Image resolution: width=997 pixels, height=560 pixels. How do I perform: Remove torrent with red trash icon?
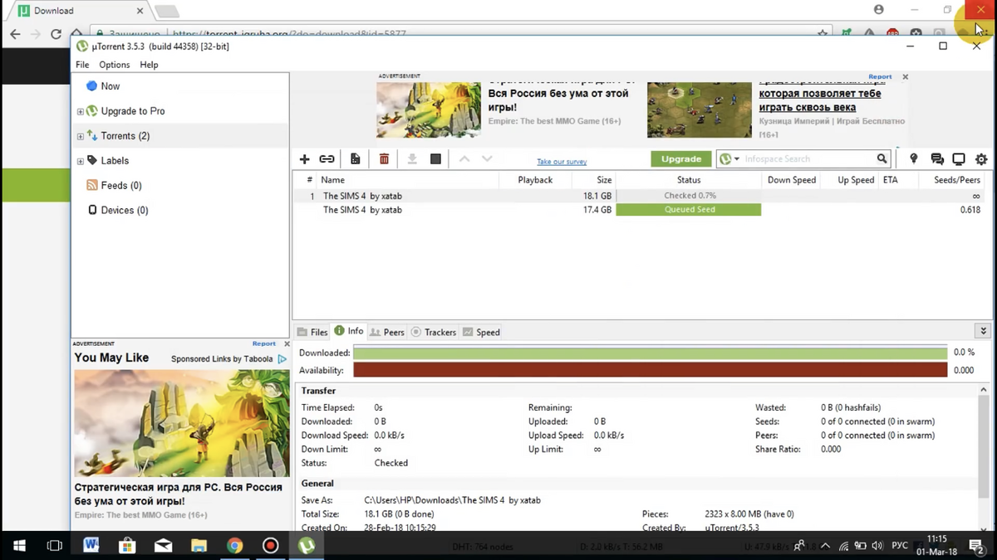click(384, 159)
